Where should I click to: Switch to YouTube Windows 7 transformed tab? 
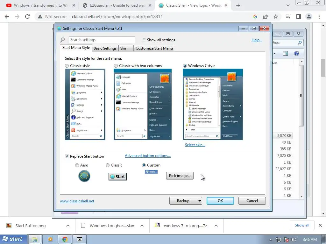point(41,6)
